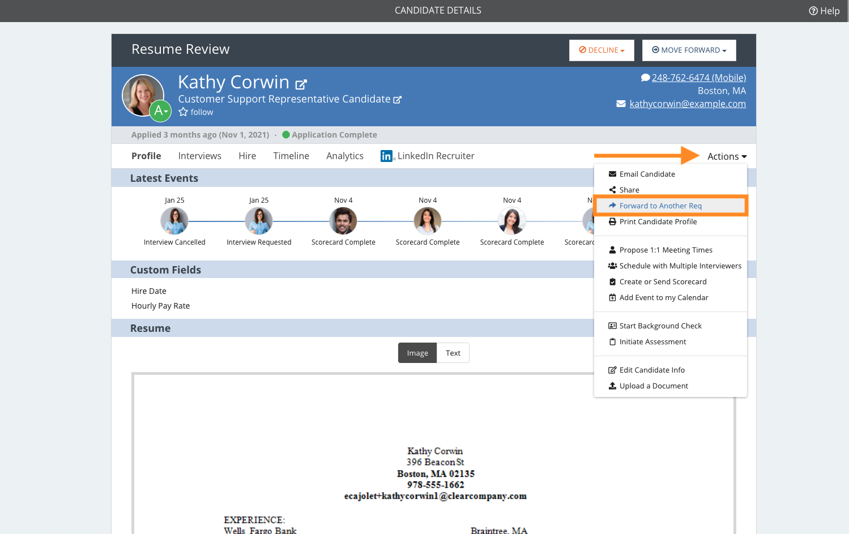Screen dimensions: 849x534
Task: Click the Customer Support Representative Candidate title
Action: (x=284, y=99)
